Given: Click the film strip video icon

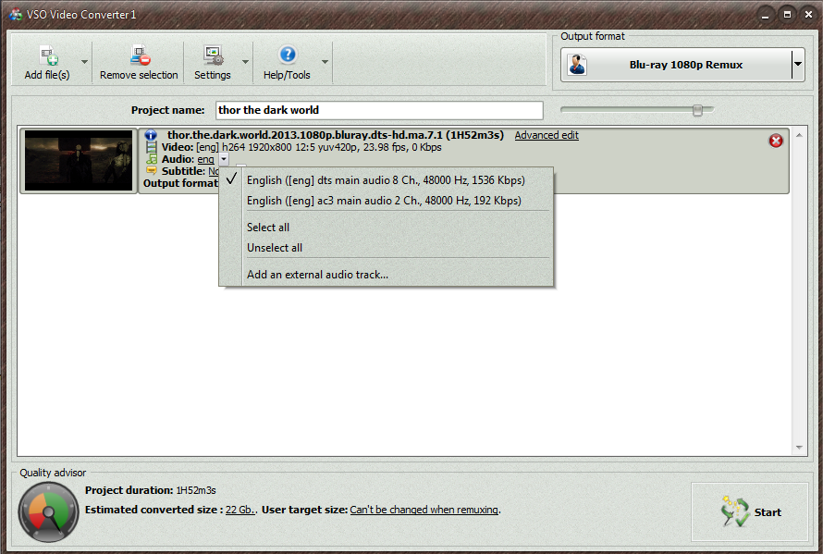Looking at the screenshot, I should pos(151,147).
